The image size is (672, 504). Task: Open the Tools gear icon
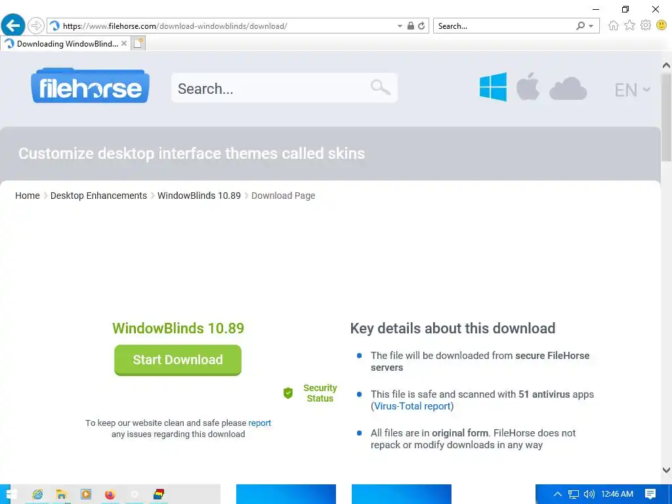(646, 26)
